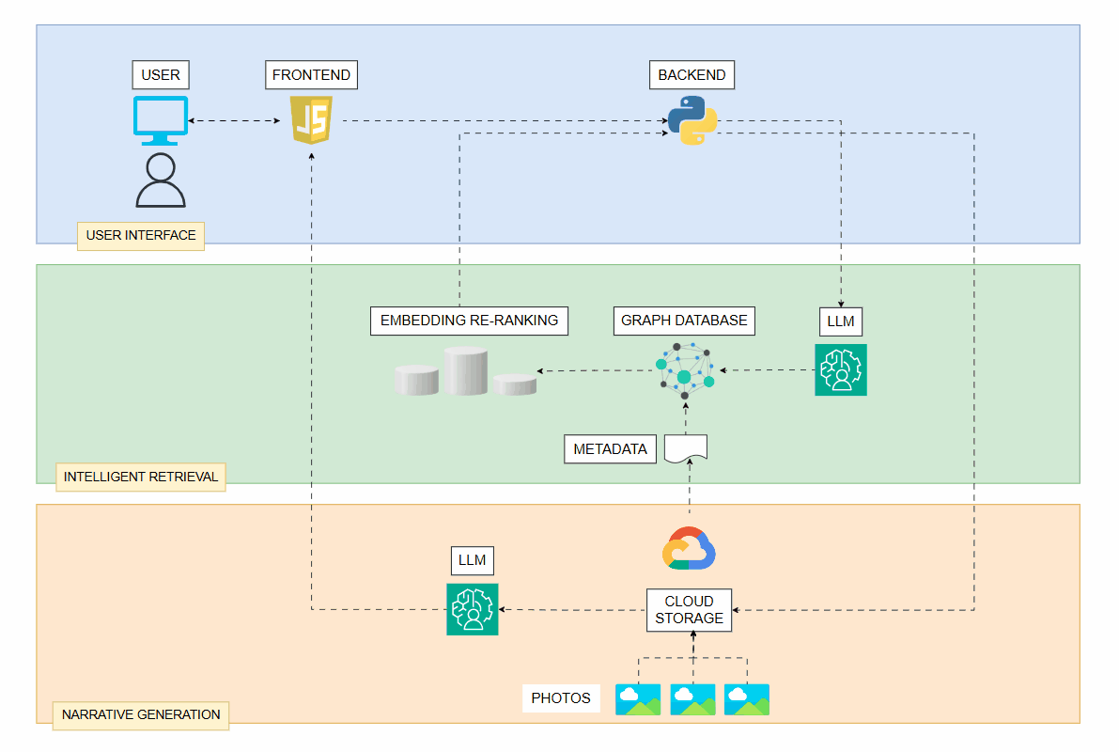Select the Python logo icon
This screenshot has height=752, width=1119.
[x=692, y=120]
